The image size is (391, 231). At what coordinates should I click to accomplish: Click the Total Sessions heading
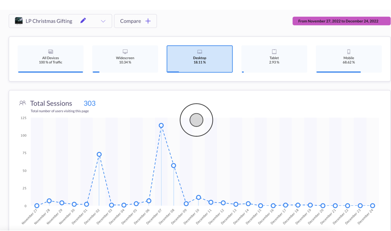point(51,104)
